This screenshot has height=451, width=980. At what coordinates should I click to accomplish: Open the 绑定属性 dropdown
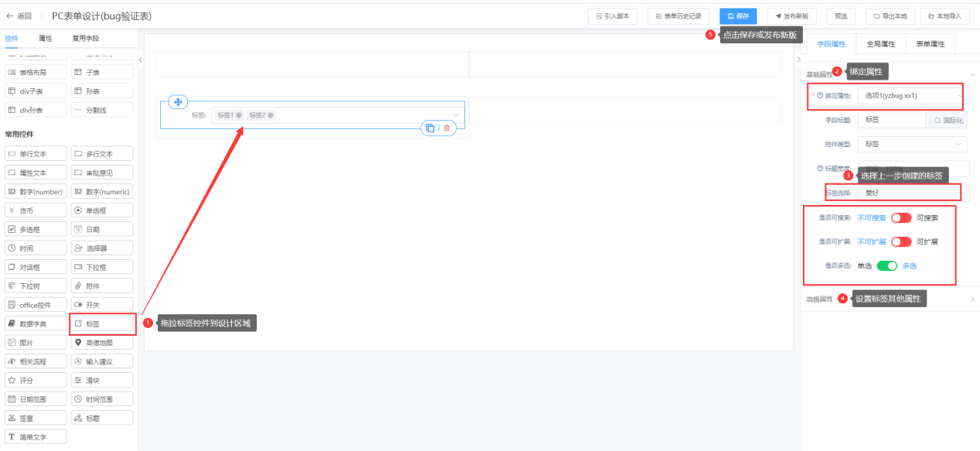tap(913, 96)
